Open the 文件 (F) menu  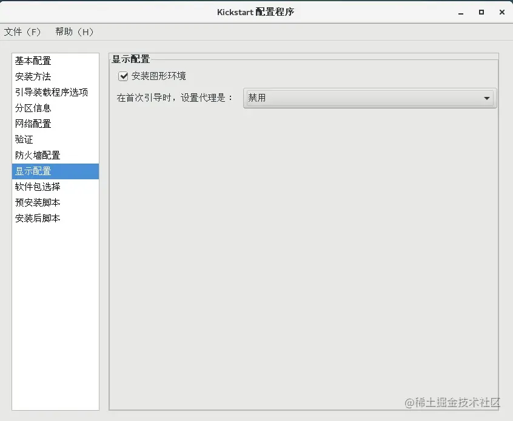[22, 31]
